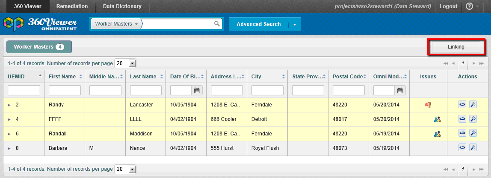Open the top records per page dropdown
This screenshot has width=491, height=178.
point(132,63)
